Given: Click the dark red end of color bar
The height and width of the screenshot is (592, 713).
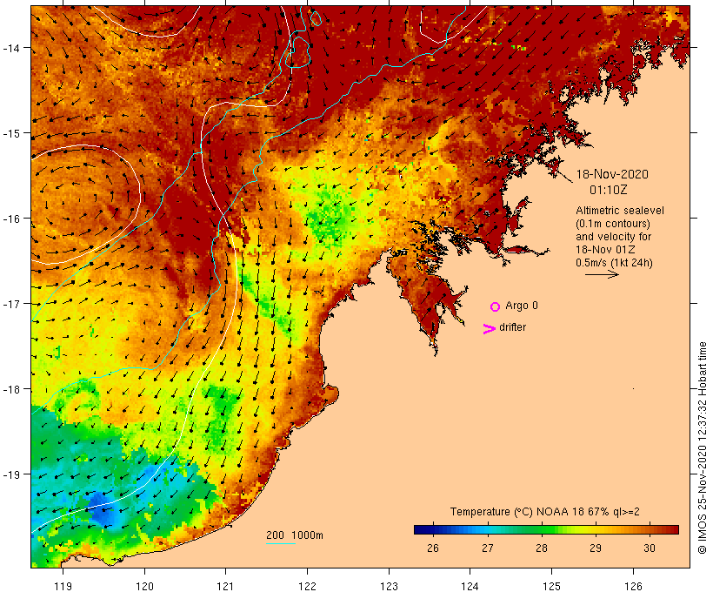Looking at the screenshot, I should (x=675, y=529).
